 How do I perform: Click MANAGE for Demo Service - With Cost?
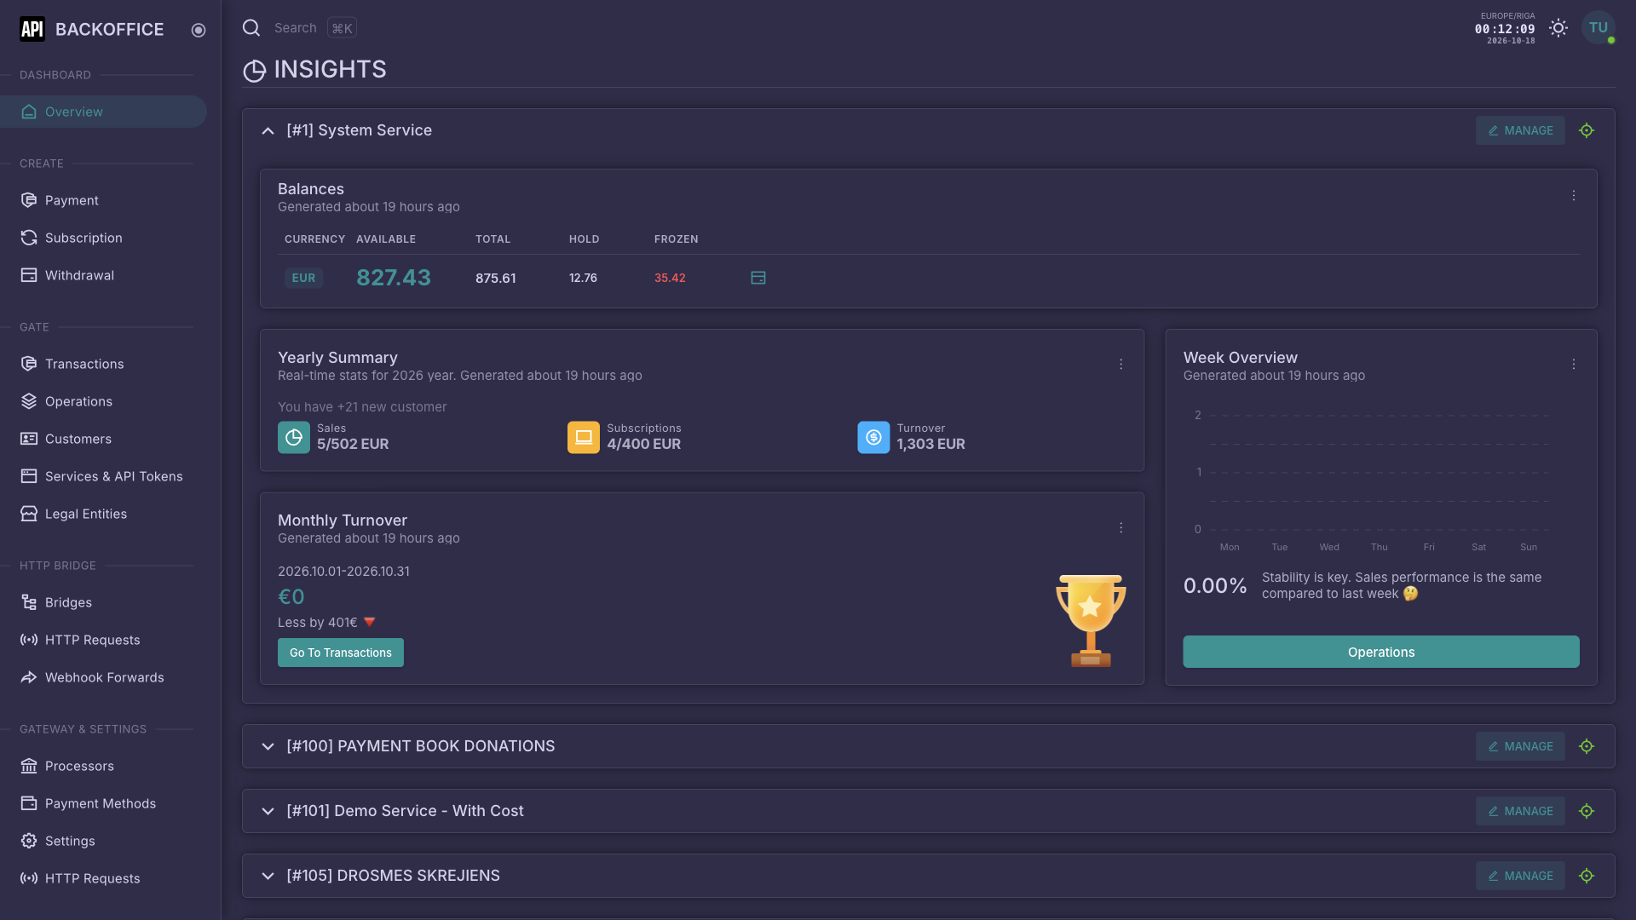(1520, 811)
